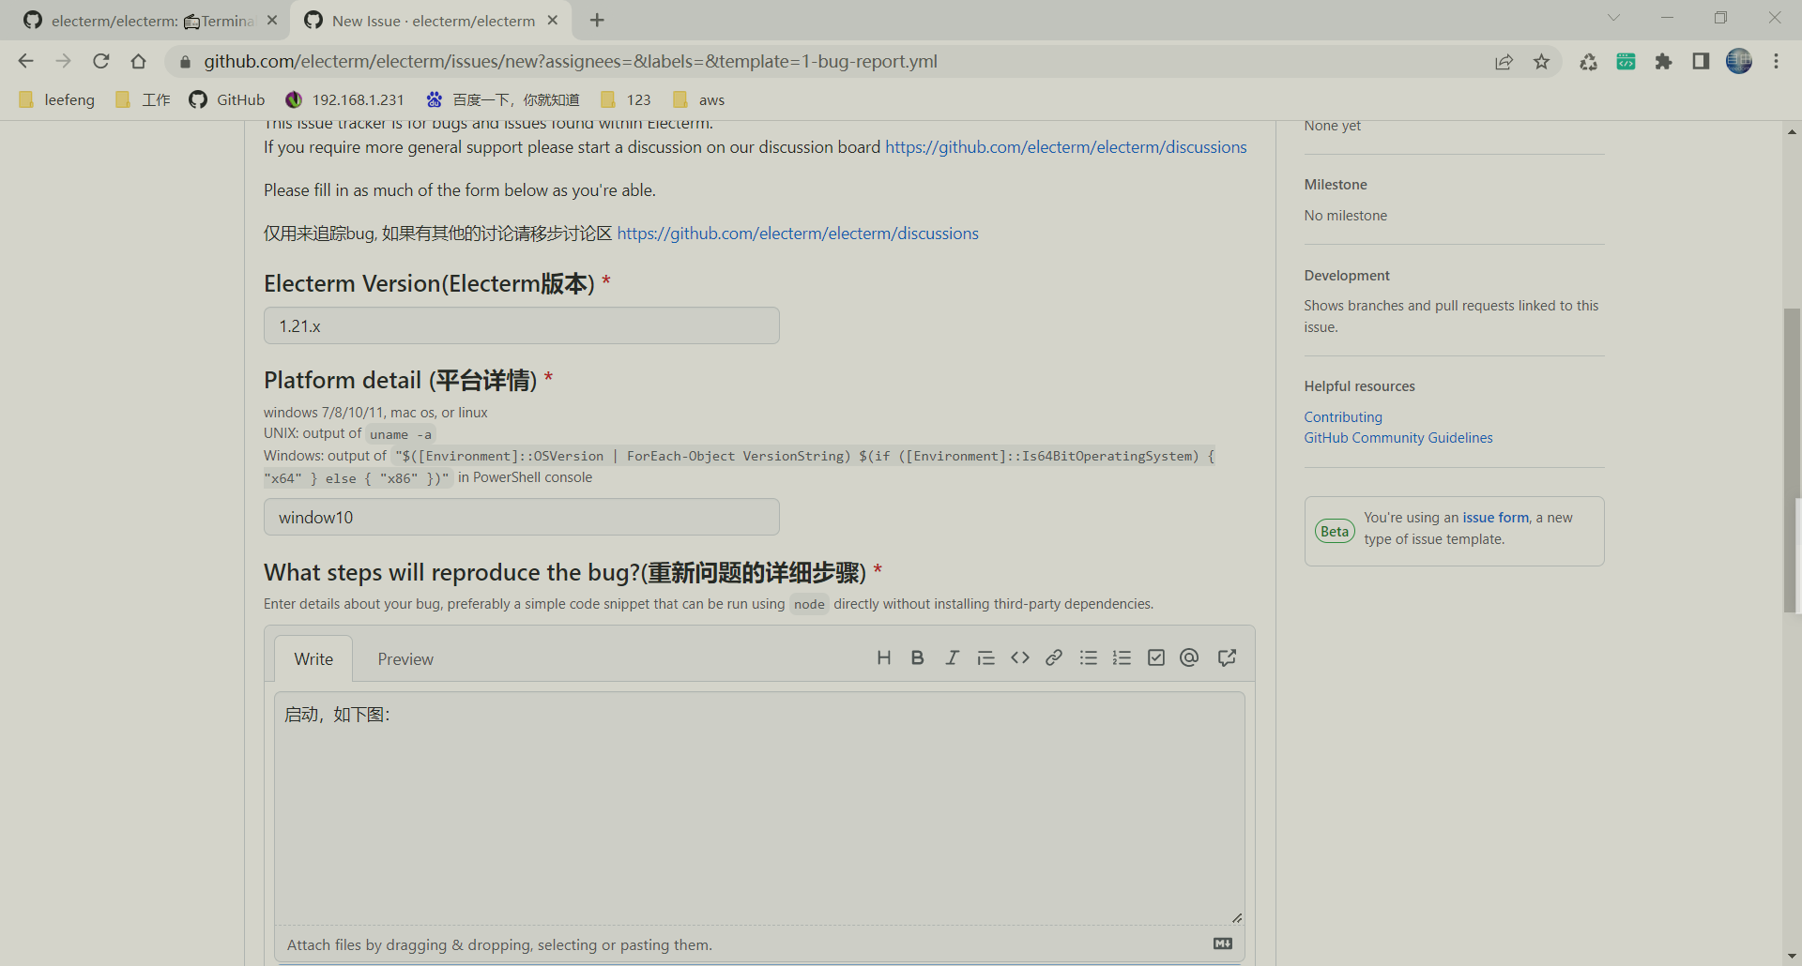Open the issue form link
Image resolution: width=1802 pixels, height=966 pixels.
[x=1495, y=518]
